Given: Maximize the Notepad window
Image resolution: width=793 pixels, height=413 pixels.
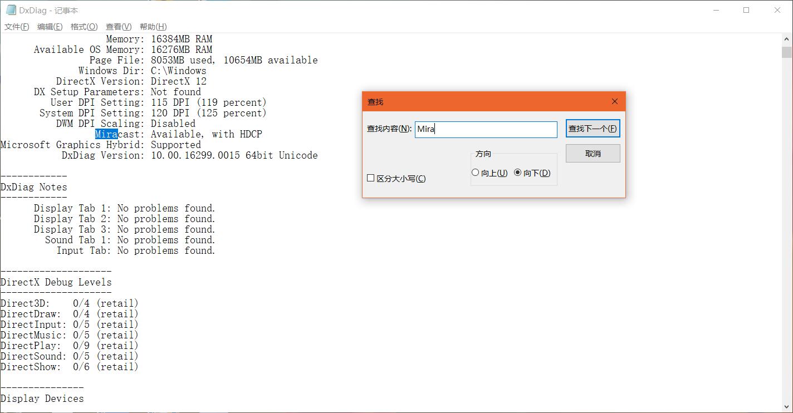Looking at the screenshot, I should tap(746, 10).
